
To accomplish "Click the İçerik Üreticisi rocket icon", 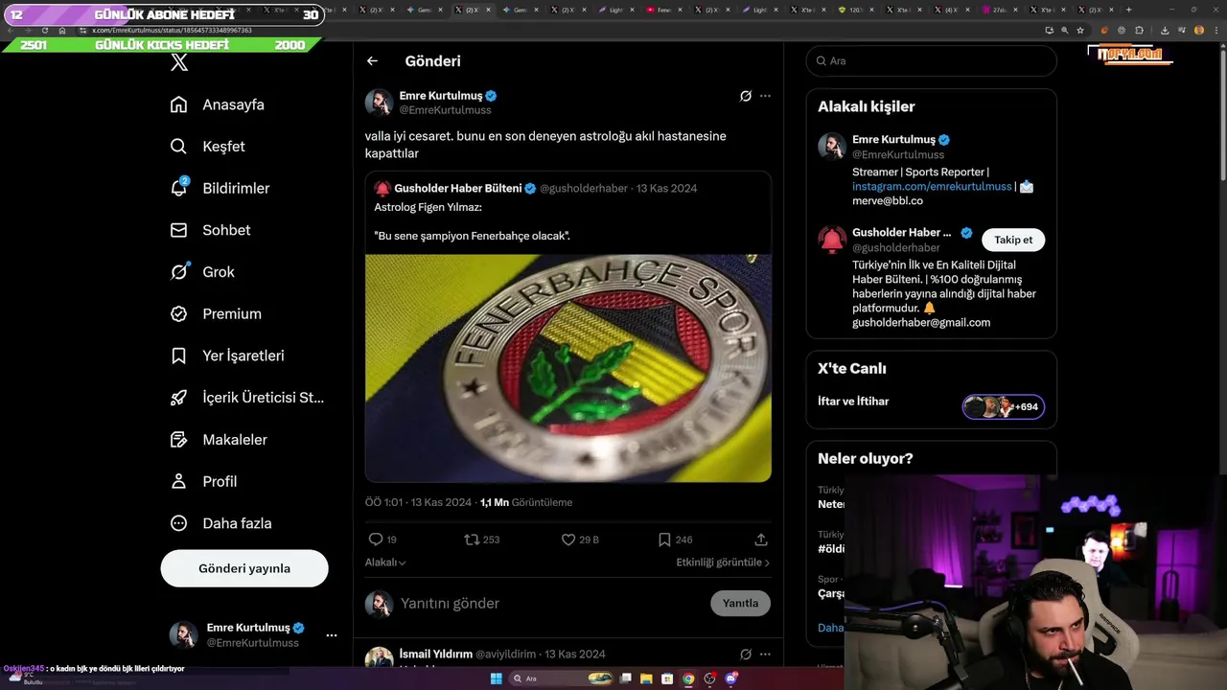I will 178,398.
